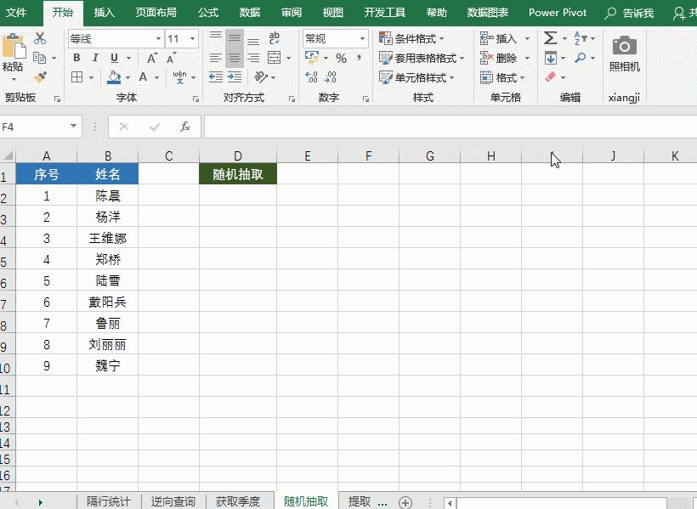Toggle underline formatting
Viewport: 697px width, 509px height.
click(x=113, y=57)
